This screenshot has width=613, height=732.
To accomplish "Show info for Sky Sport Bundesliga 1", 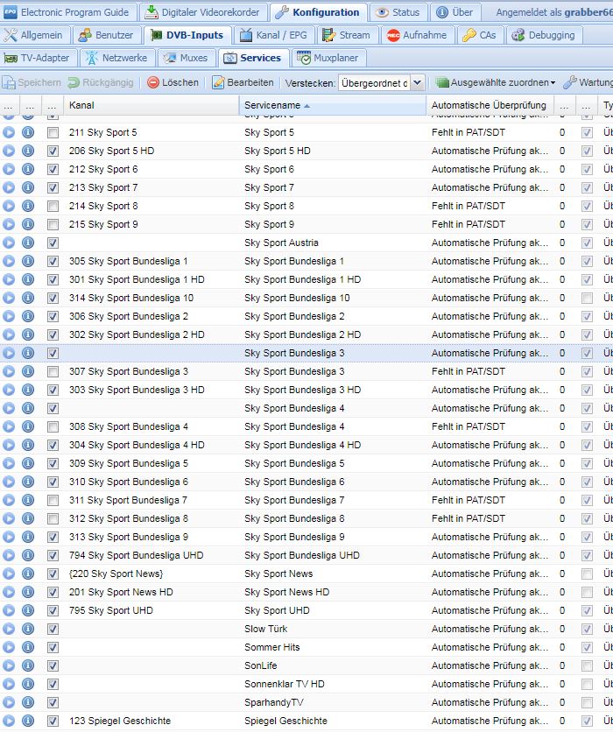I will tap(28, 261).
